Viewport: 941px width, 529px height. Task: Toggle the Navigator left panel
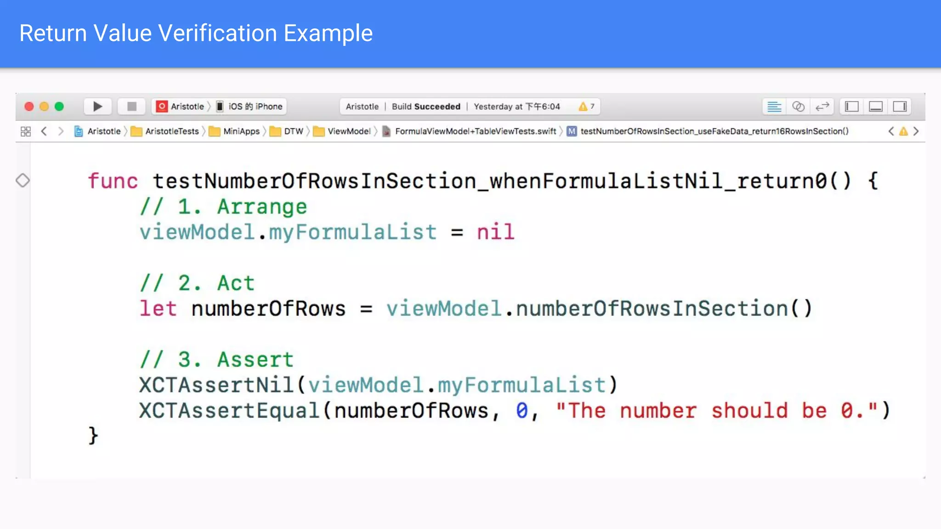tap(851, 107)
